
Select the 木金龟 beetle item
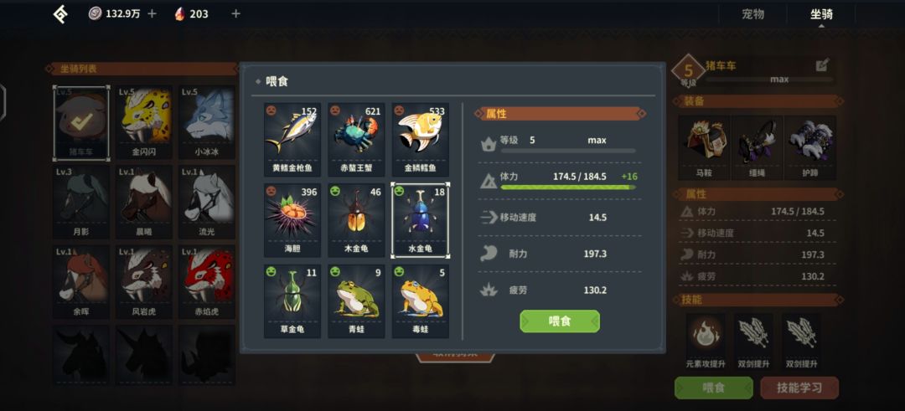[x=356, y=220]
